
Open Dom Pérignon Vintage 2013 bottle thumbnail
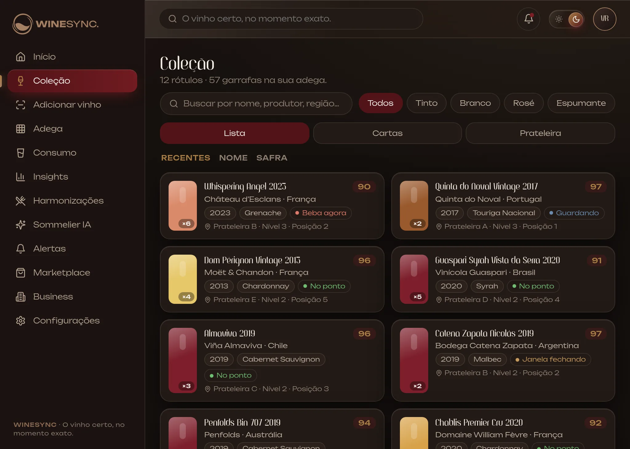click(183, 279)
